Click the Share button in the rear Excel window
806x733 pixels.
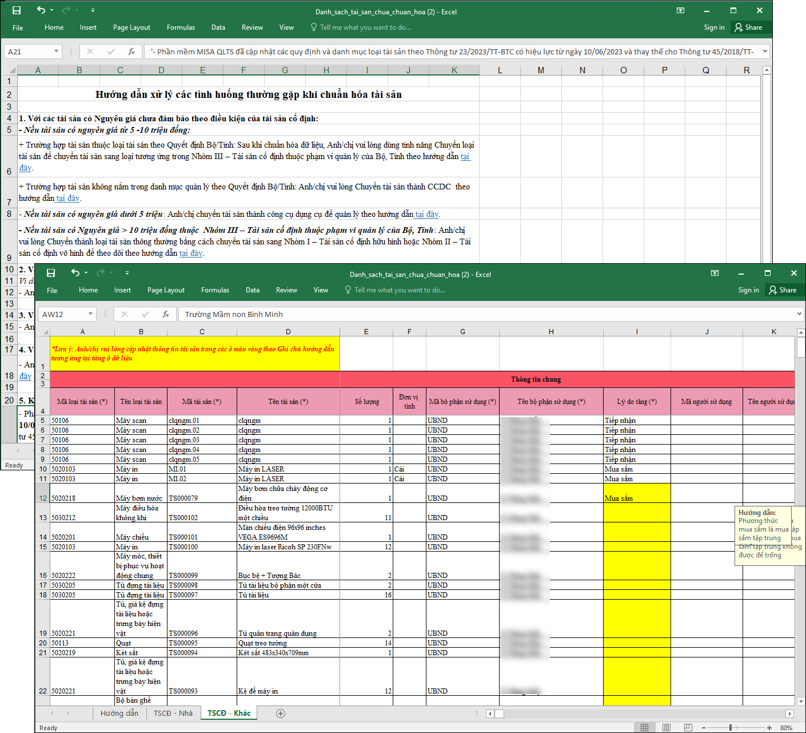[749, 27]
